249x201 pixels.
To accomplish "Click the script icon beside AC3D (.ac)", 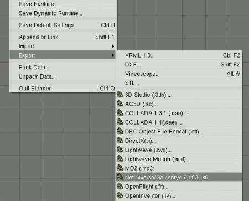I will pyautogui.click(x=120, y=104).
